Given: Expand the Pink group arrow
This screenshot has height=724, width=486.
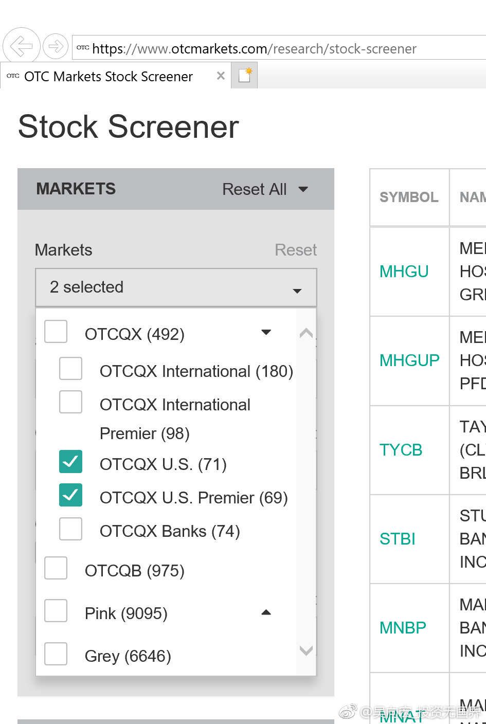Looking at the screenshot, I should click(x=266, y=612).
